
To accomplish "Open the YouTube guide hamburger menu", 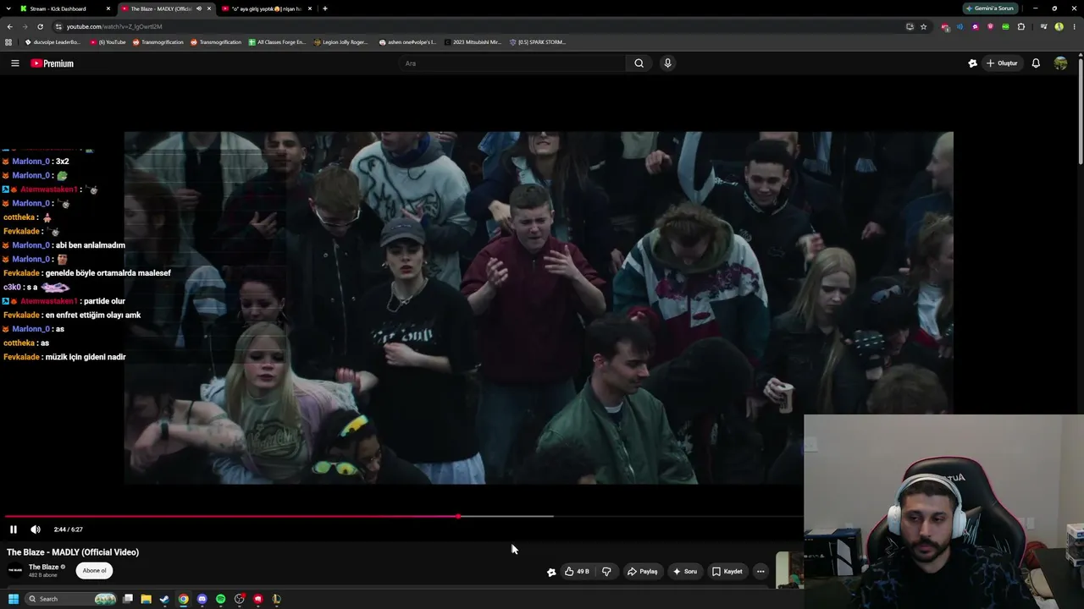I will 14,63.
